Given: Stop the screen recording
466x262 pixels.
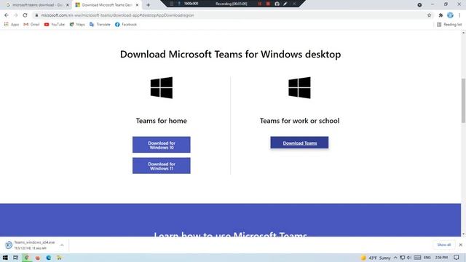Looking at the screenshot, I should click(268, 4).
